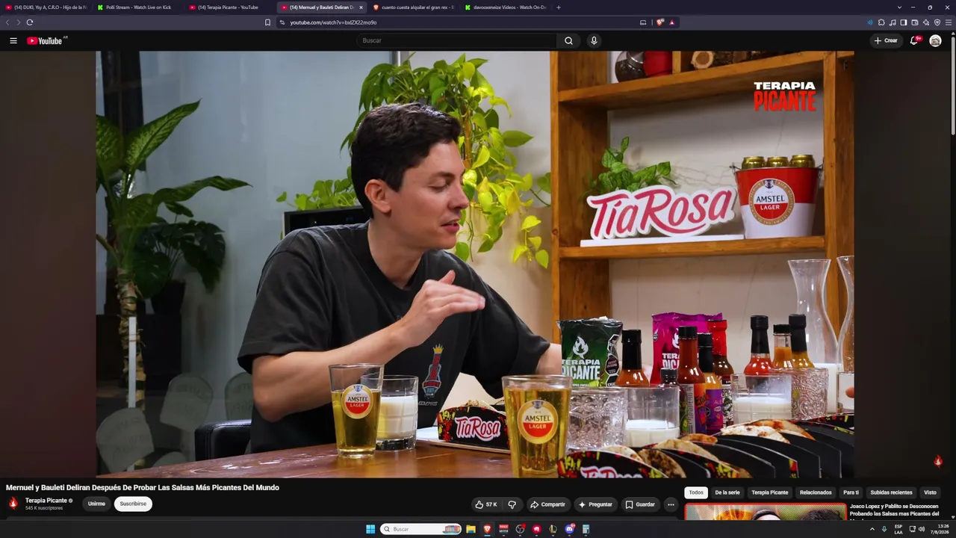The width and height of the screenshot is (956, 538).
Task: Open the Joaco Lopez y Pablito recommended video thumbnail
Action: point(766,513)
